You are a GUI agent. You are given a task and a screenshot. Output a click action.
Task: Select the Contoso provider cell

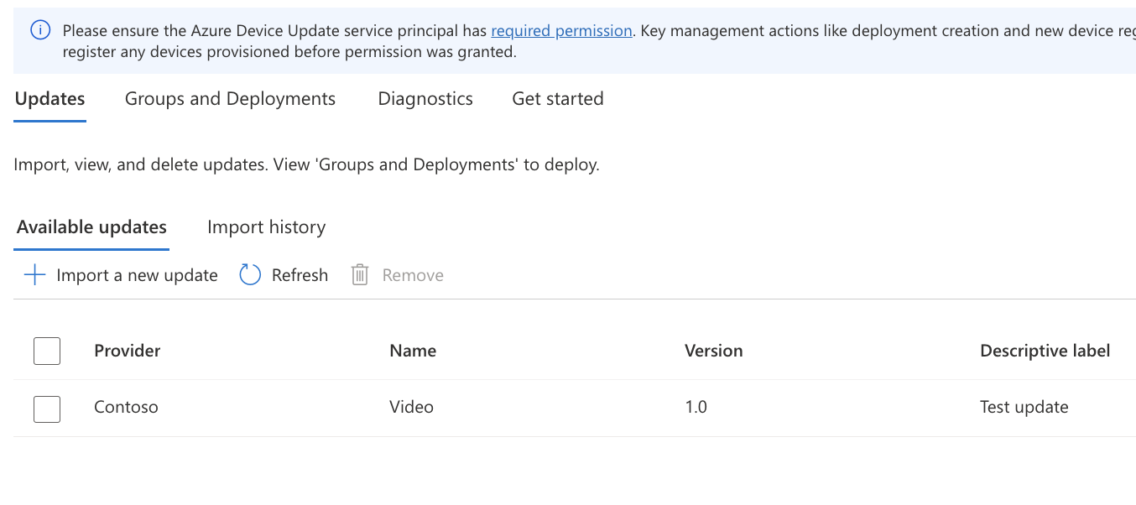126,407
